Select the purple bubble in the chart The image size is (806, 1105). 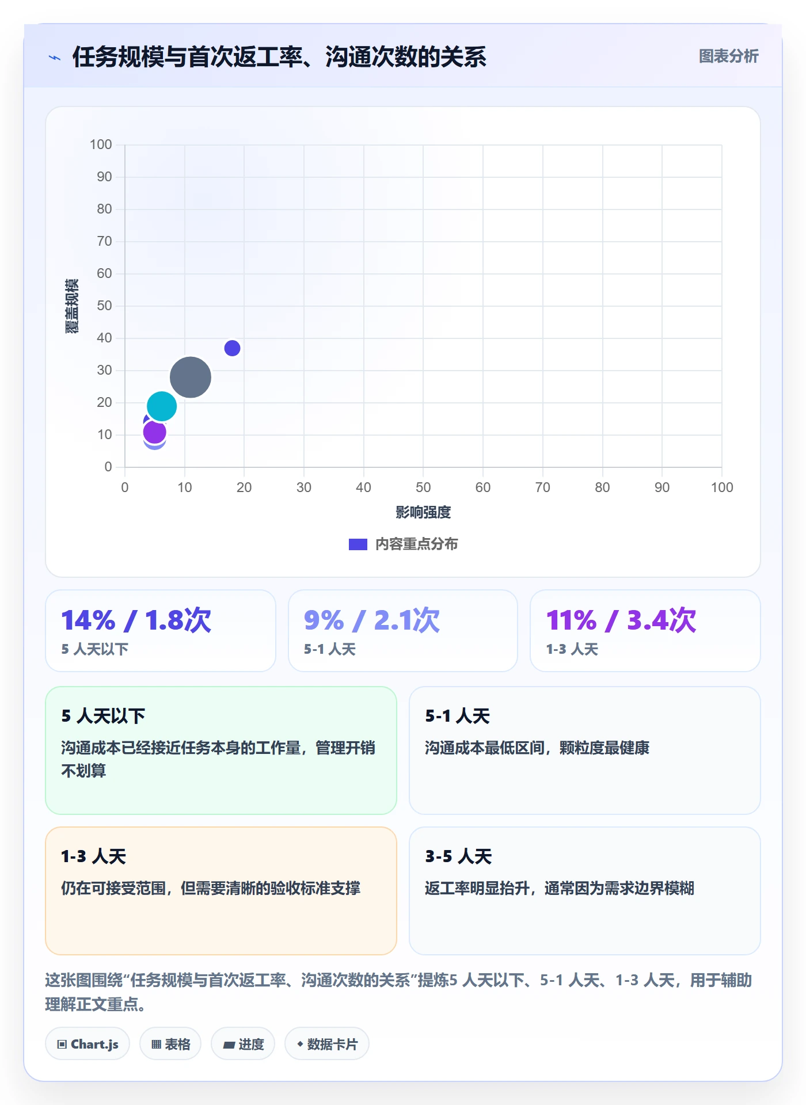[x=154, y=432]
